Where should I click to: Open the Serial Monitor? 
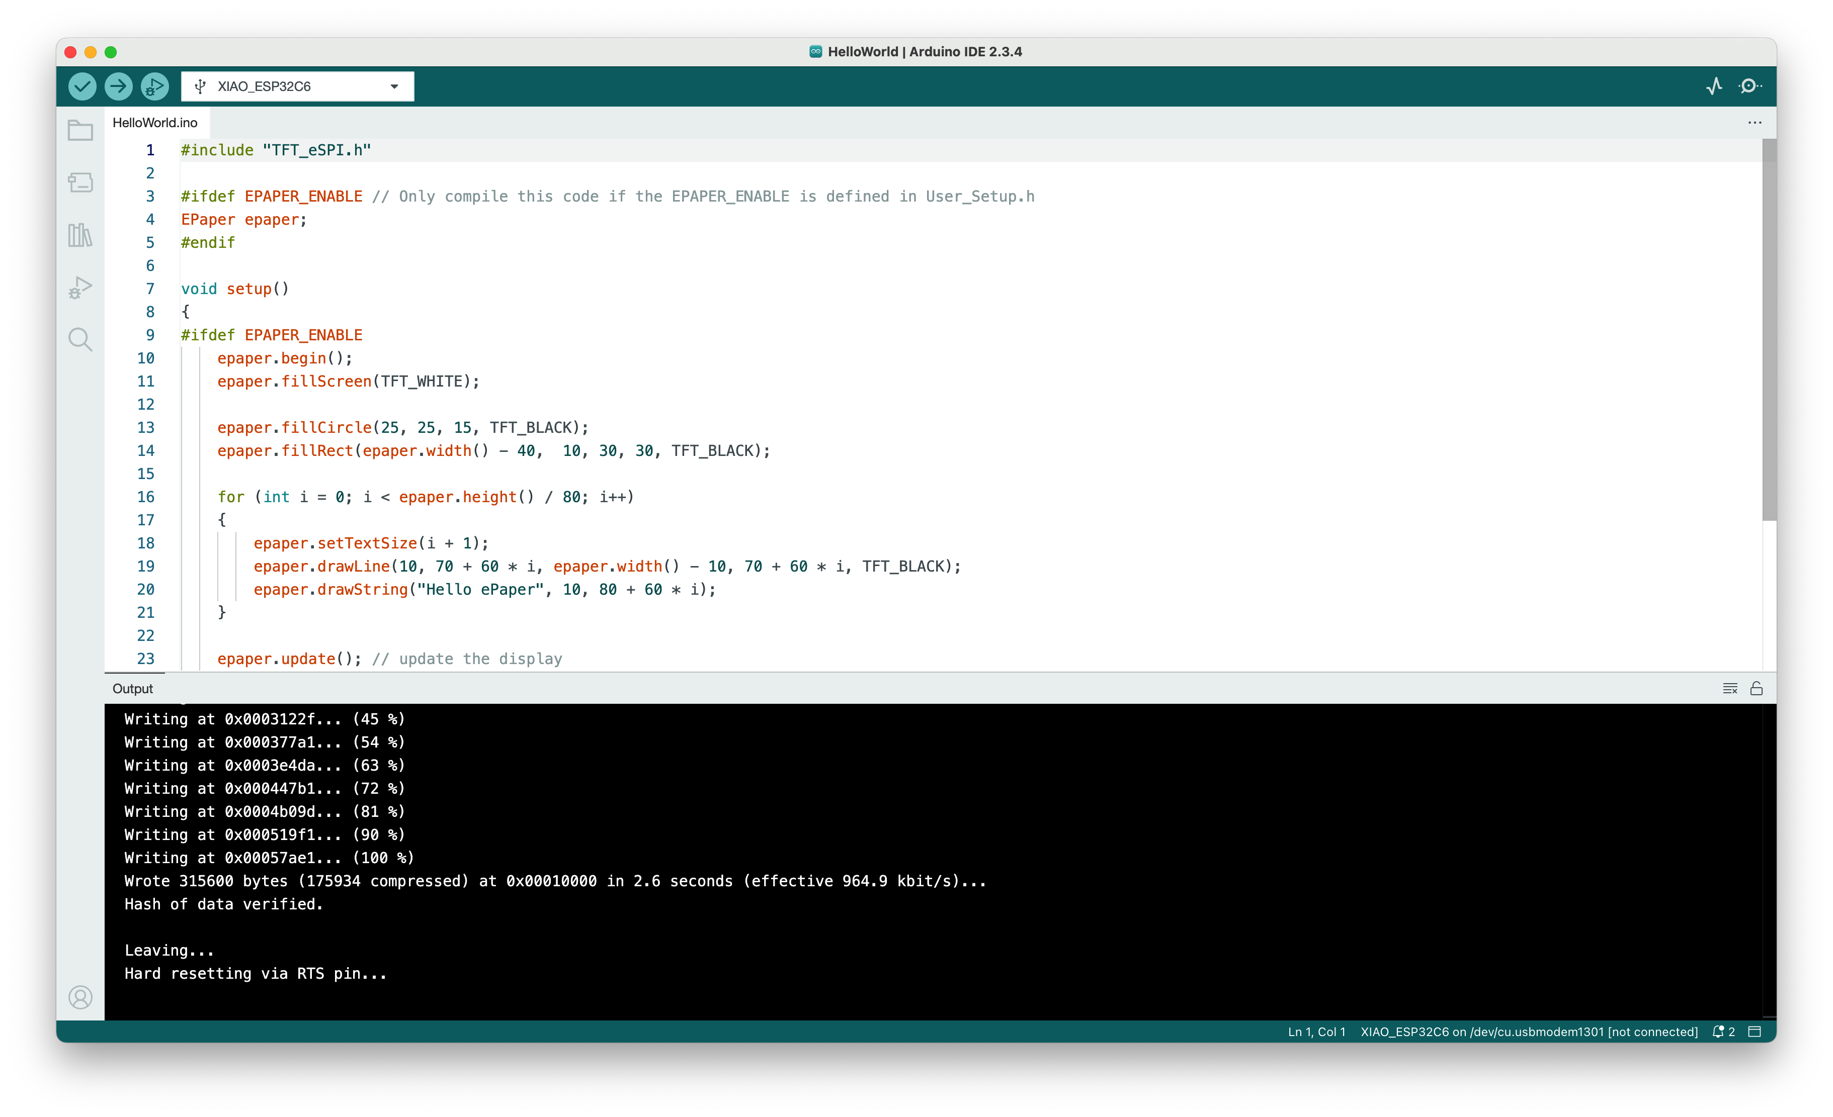click(1749, 86)
